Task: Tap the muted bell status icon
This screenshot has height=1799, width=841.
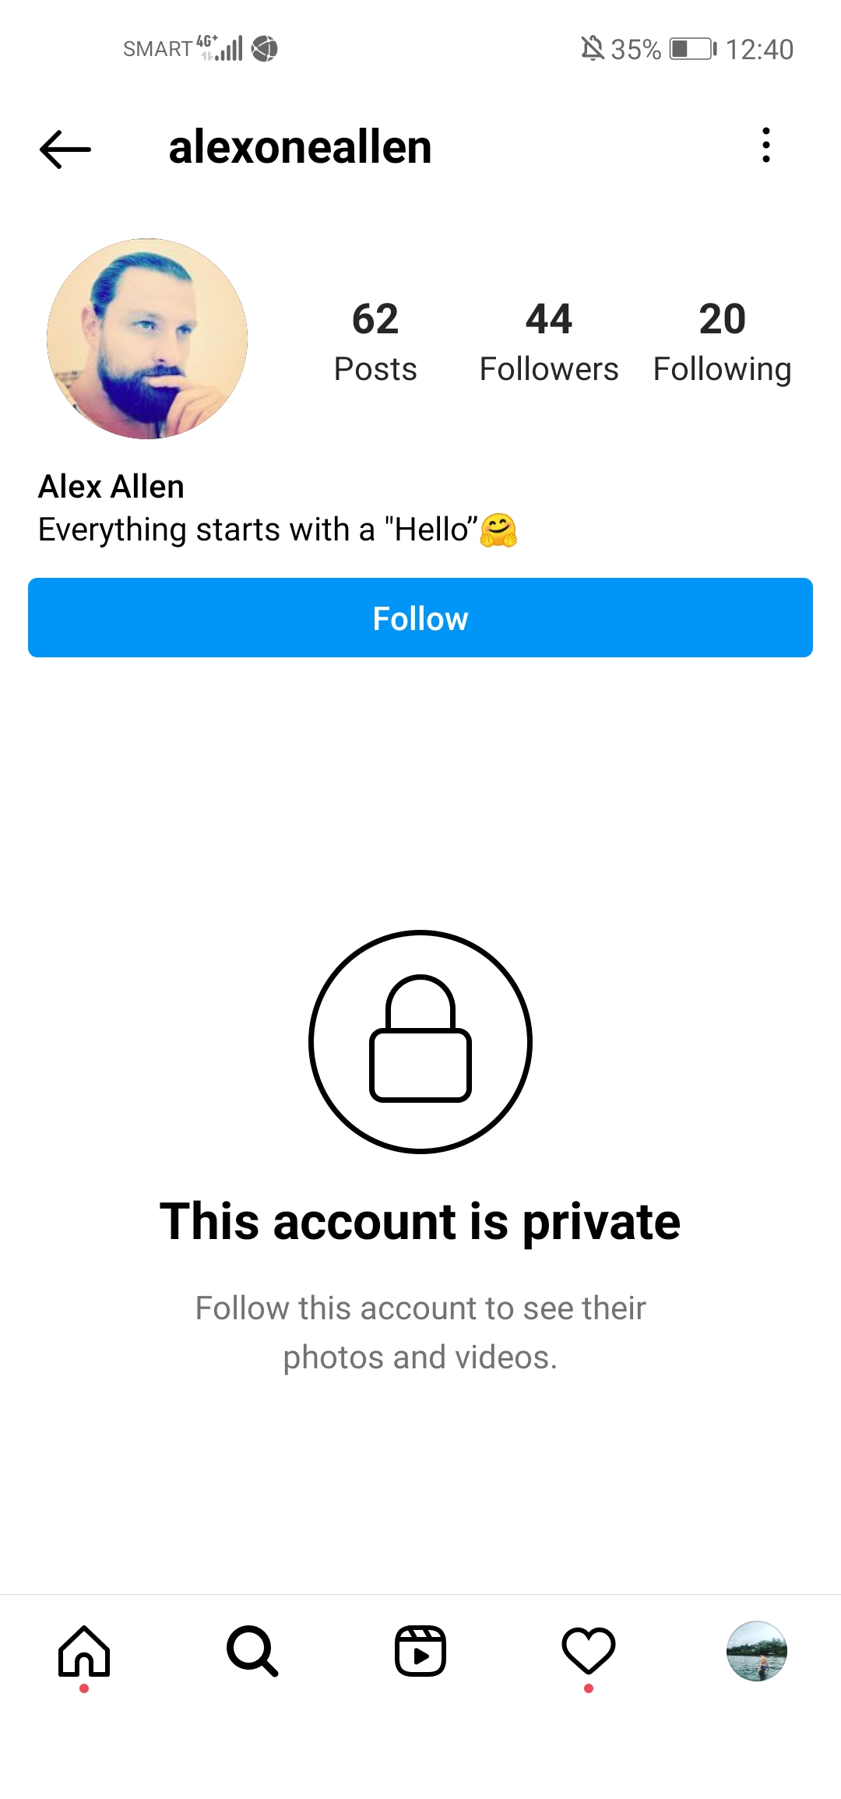Action: coord(593,49)
